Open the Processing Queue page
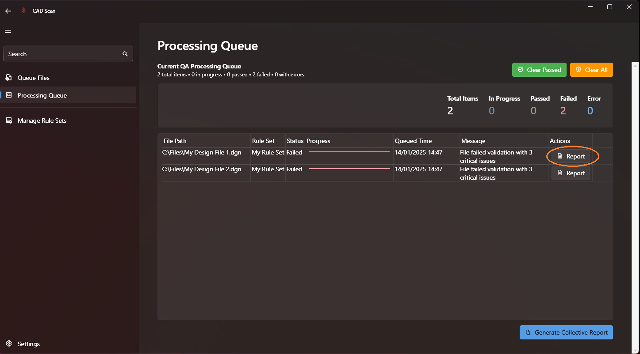The width and height of the screenshot is (640, 354). coord(42,95)
